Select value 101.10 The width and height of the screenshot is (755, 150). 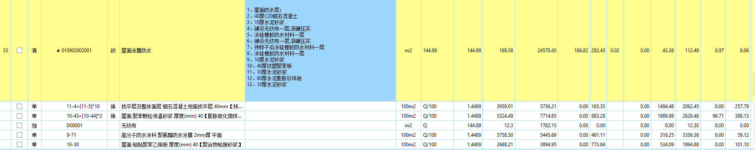[x=742, y=145]
